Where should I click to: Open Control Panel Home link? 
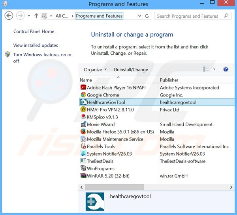click(34, 32)
